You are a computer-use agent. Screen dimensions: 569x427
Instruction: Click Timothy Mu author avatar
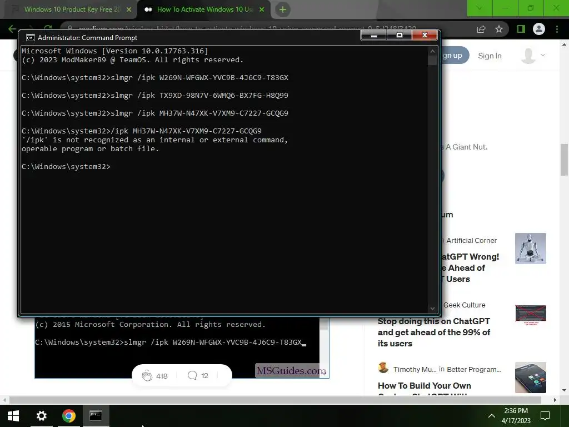click(383, 368)
